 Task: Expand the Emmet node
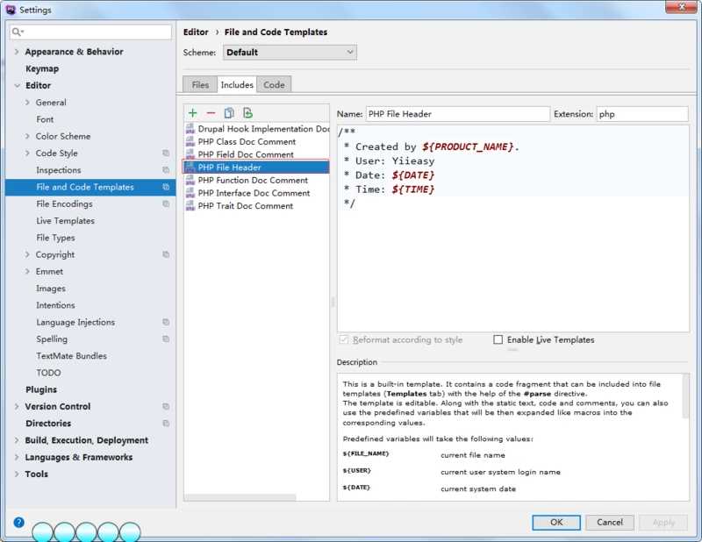(27, 272)
